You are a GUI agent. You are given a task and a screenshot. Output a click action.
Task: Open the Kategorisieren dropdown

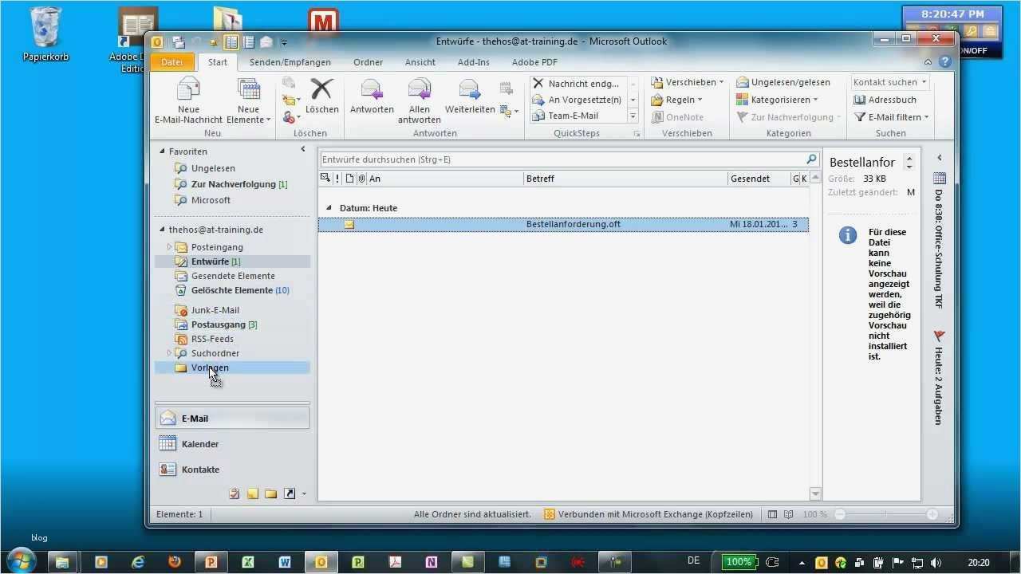778,100
